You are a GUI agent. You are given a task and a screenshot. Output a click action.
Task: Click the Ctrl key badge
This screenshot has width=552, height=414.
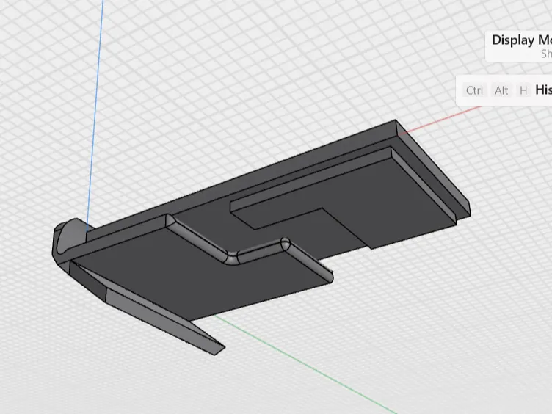coord(474,90)
